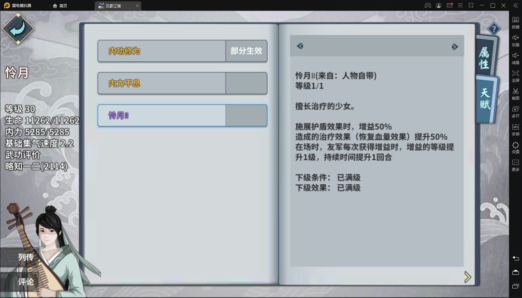Click the 内力 5285/5285 stat
This screenshot has height=298, width=522.
pyautogui.click(x=37, y=132)
